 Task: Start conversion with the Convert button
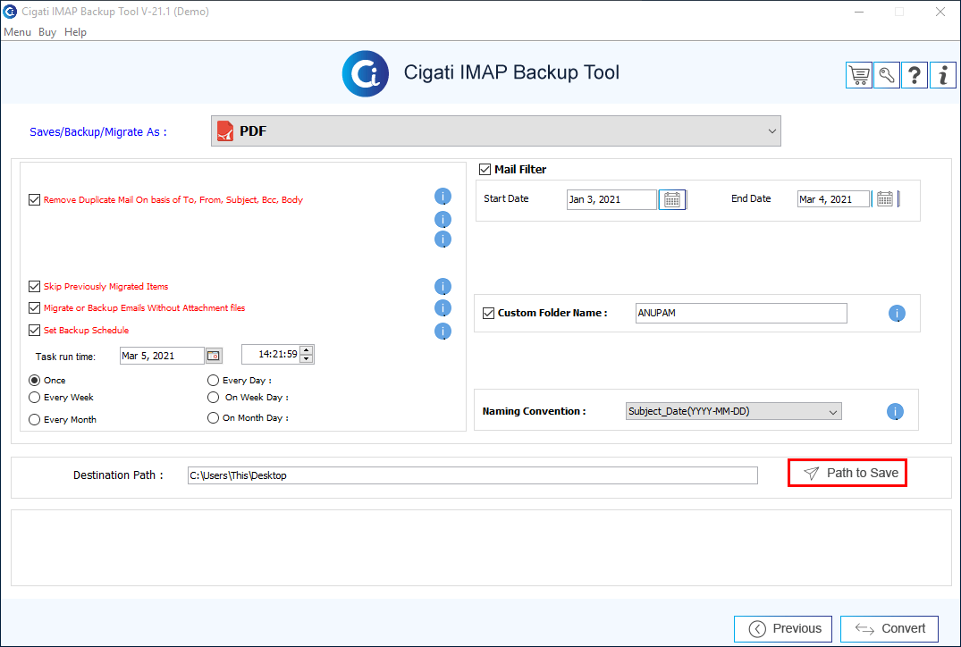click(889, 628)
